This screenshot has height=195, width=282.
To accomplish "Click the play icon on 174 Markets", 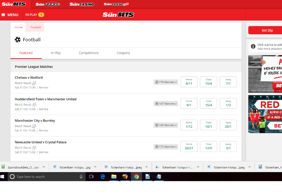I will (x=156, y=82).
